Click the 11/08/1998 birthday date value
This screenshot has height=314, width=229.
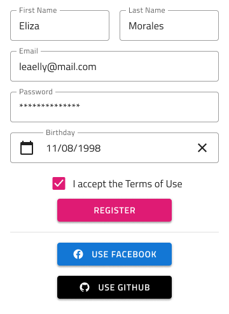coord(73,148)
